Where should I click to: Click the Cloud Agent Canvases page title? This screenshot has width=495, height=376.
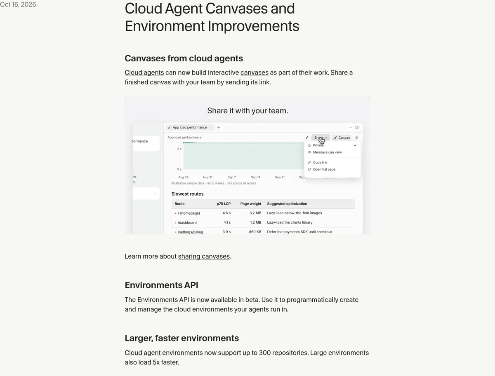212,17
